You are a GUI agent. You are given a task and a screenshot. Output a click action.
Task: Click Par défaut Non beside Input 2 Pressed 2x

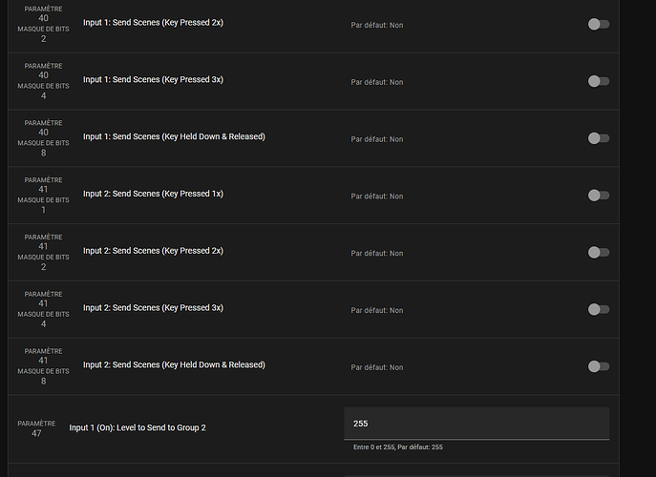tap(377, 254)
